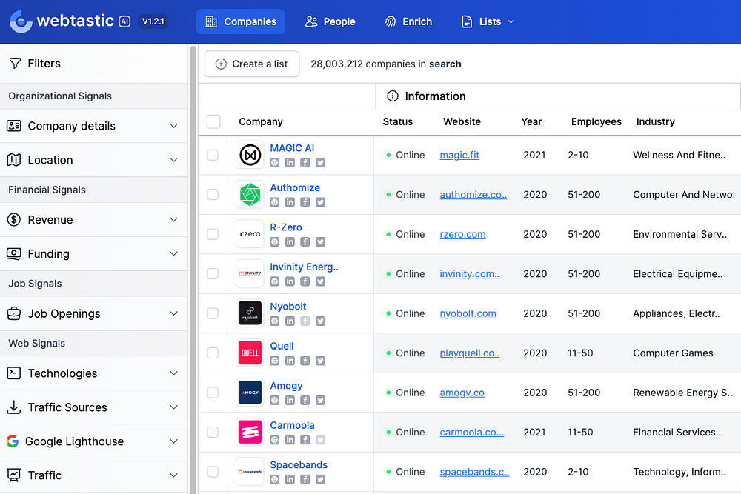Click the Information circle icon in table header
Image resolution: width=741 pixels, height=494 pixels.
pos(393,96)
